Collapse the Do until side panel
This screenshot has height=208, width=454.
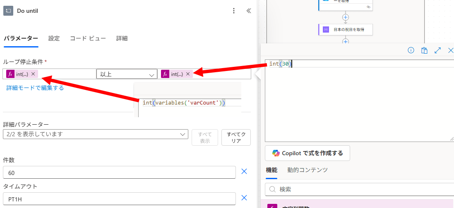click(x=249, y=11)
